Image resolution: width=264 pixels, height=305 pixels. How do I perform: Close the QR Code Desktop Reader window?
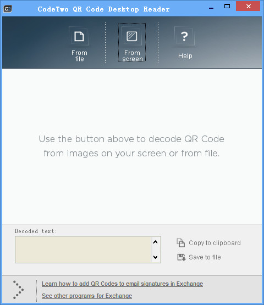click(248, 6)
